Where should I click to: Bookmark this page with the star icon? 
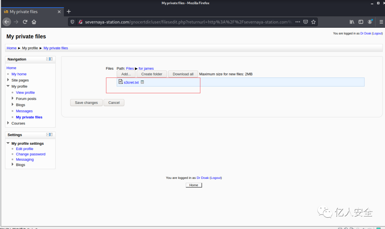(313, 22)
